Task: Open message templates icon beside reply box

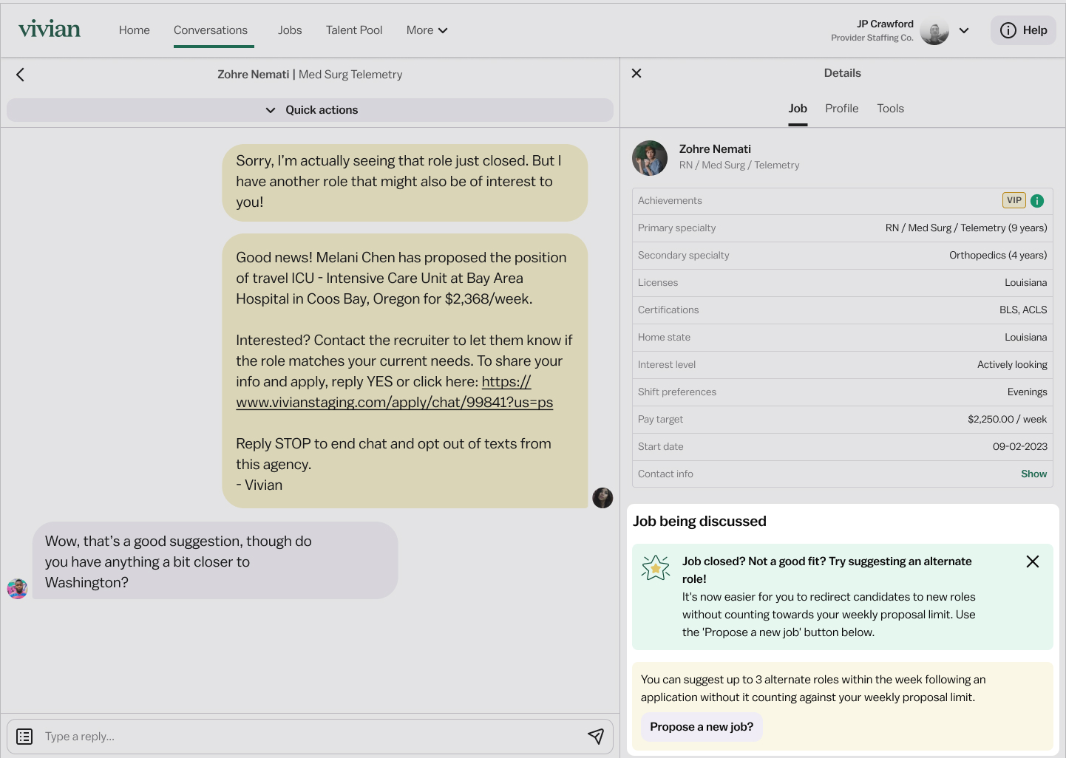Action: click(24, 737)
